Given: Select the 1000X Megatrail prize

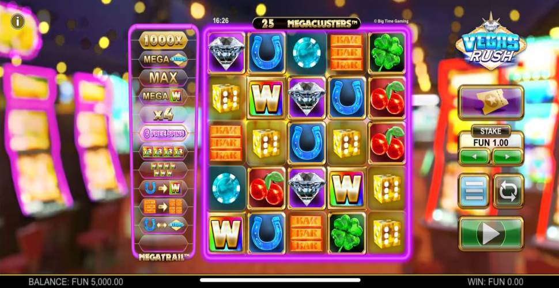Looking at the screenshot, I should coord(163,41).
